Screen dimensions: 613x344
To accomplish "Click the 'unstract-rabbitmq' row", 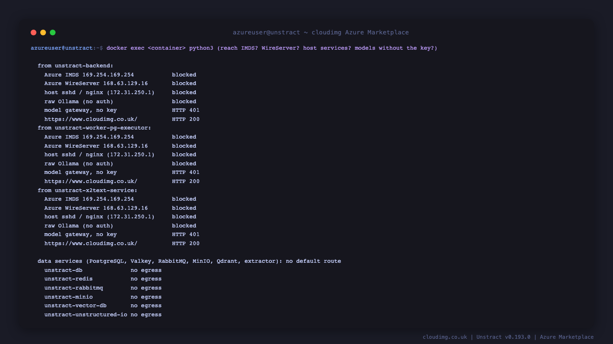I will (103, 288).
